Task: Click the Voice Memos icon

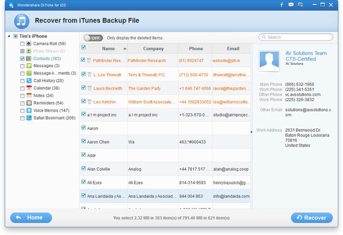Action: point(29,110)
